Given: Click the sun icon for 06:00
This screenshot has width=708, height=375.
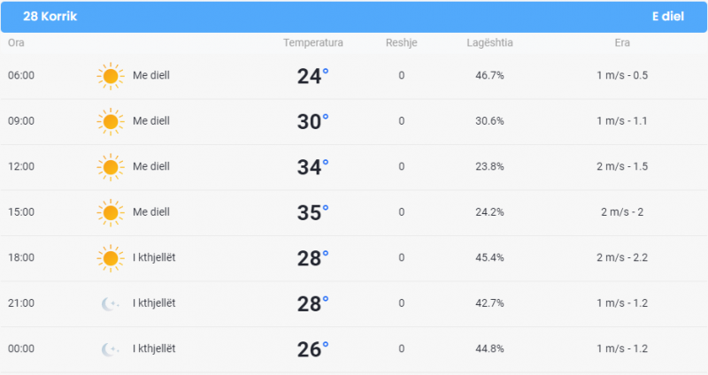Looking at the screenshot, I should click(x=111, y=76).
